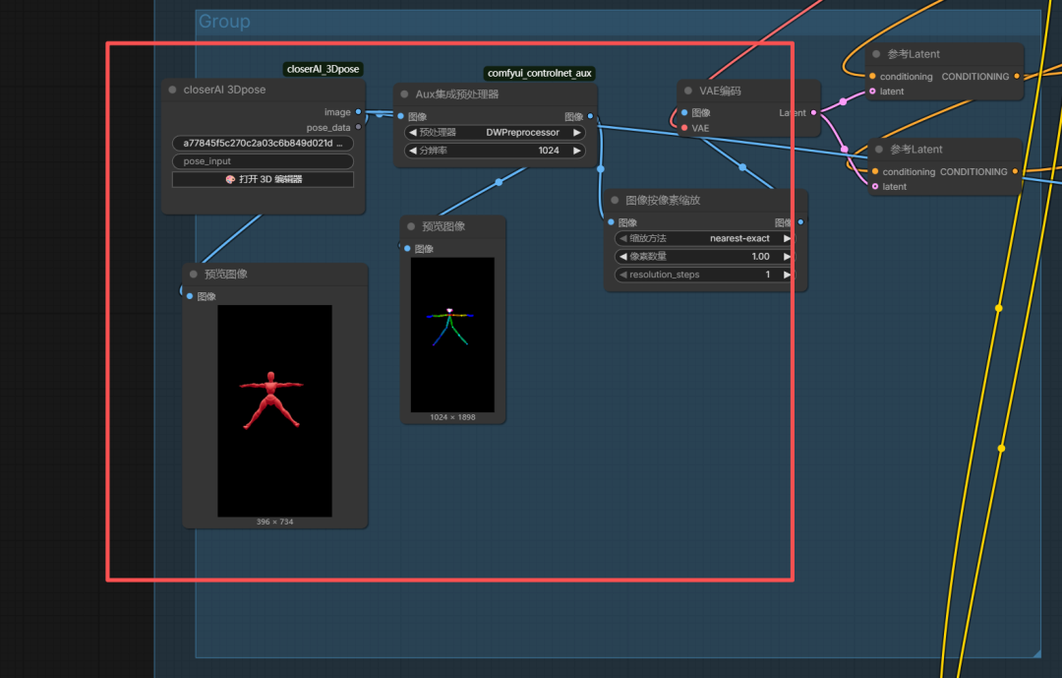1062x678 pixels.
Task: Click the comfyui_controlnet_aux badge label
Action: click(x=540, y=73)
